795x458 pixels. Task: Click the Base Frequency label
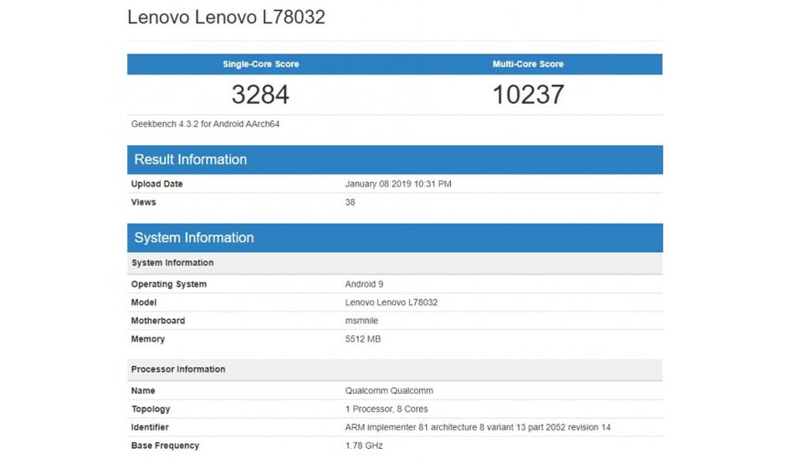coord(166,445)
